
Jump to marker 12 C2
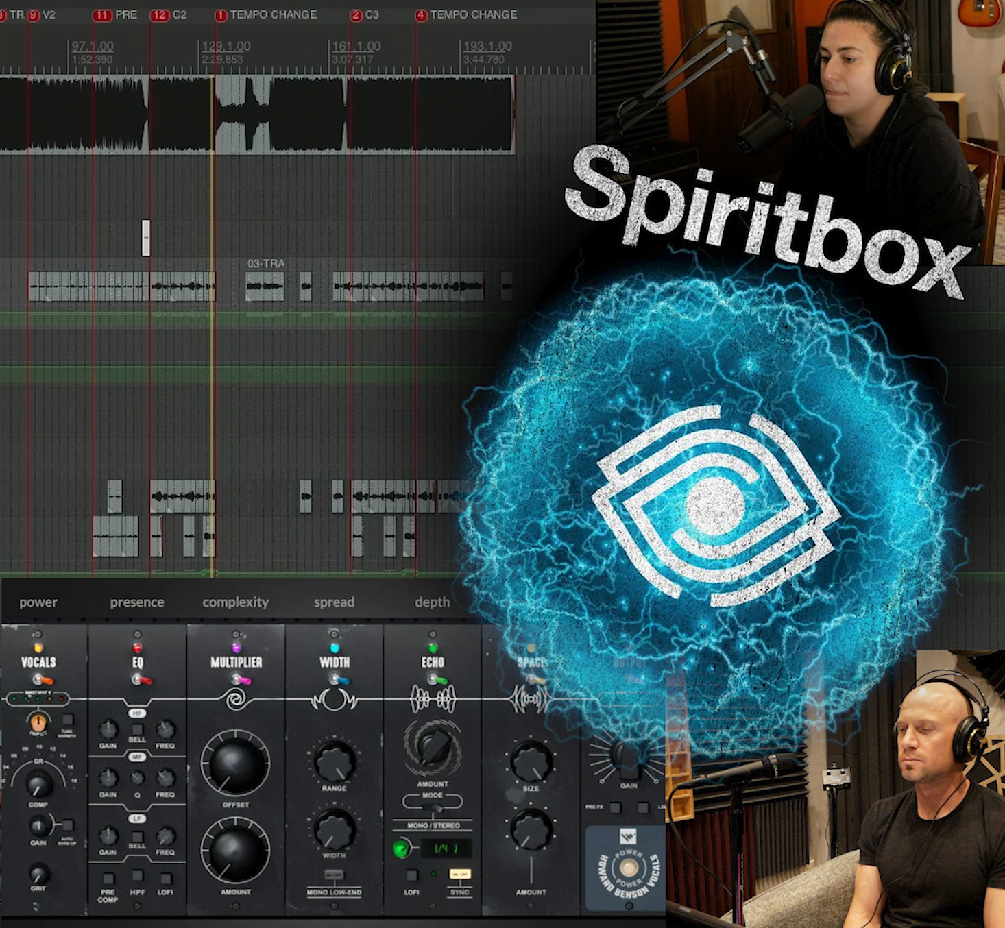tap(169, 14)
